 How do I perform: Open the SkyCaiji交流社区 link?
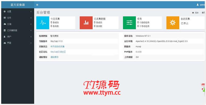point(58,52)
